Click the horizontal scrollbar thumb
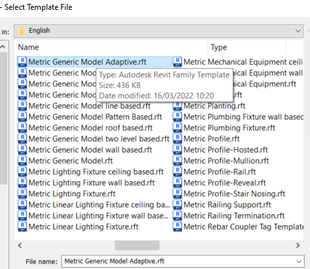310x269 pixels. click(137, 245)
